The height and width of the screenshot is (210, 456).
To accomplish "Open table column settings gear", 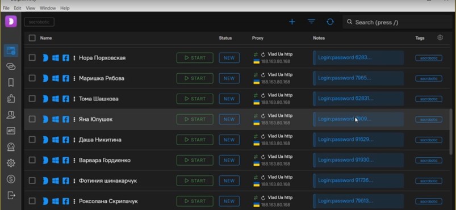I will (440, 37).
